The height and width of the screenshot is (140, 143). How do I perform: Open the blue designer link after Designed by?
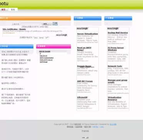(x=113, y=124)
